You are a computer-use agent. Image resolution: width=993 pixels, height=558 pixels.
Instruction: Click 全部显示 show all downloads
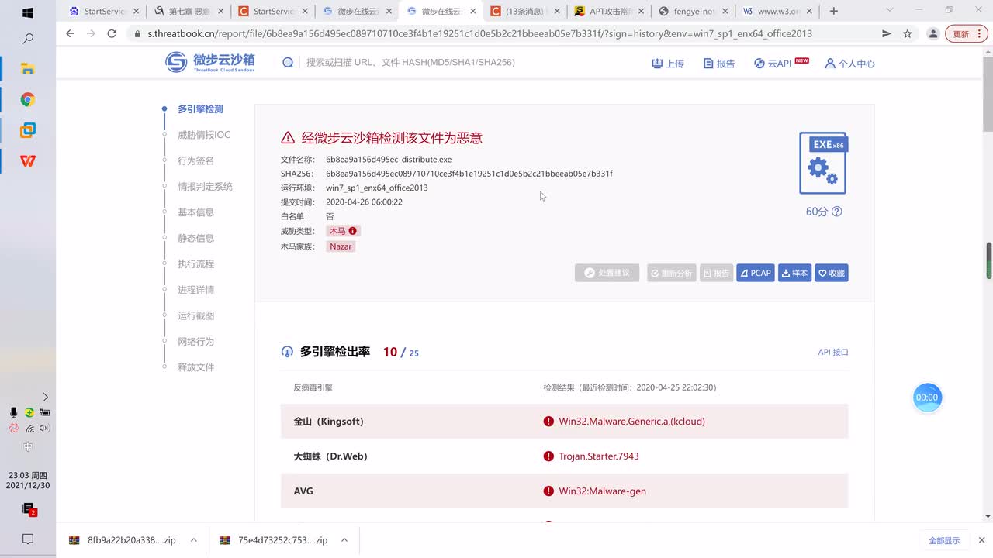(944, 540)
